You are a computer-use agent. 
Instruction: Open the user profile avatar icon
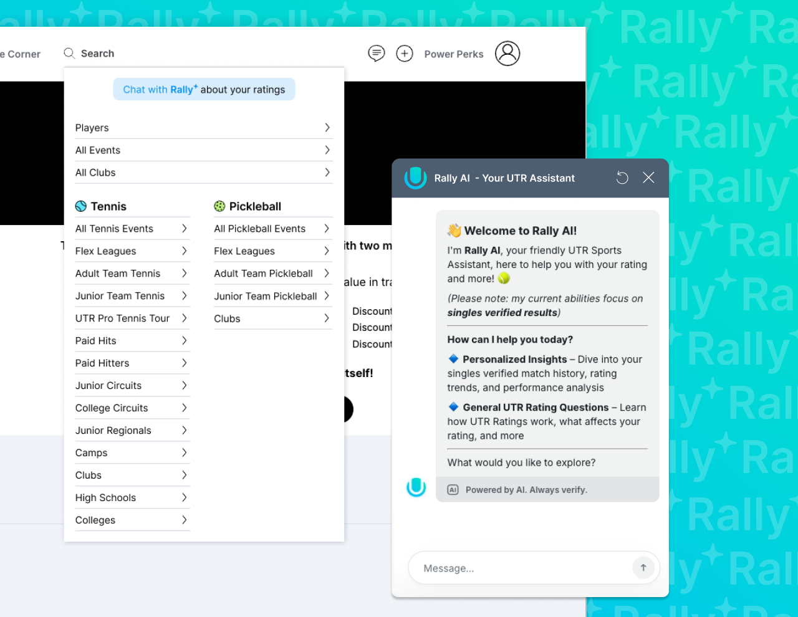tap(507, 54)
